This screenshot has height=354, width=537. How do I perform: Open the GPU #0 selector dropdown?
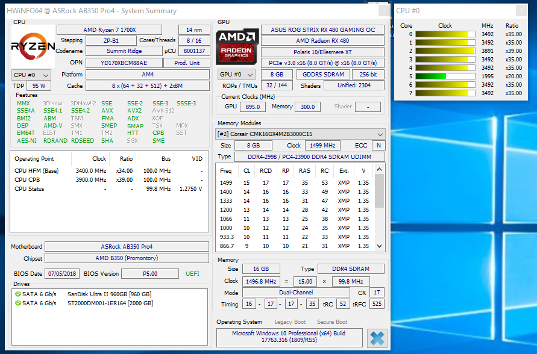[236, 74]
